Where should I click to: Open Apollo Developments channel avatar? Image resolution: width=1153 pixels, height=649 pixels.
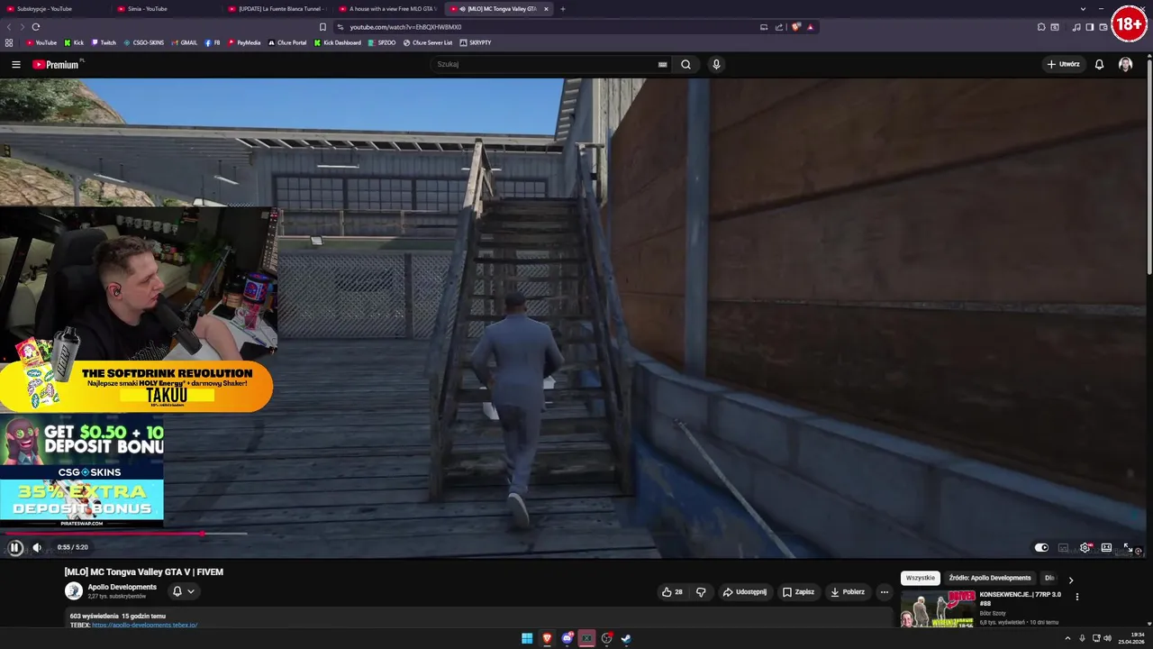[x=74, y=591]
